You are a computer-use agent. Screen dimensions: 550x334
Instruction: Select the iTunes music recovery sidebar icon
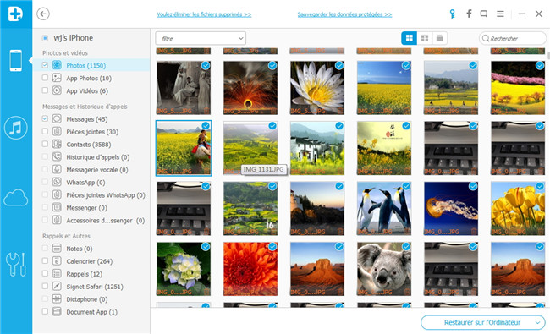[x=16, y=128]
